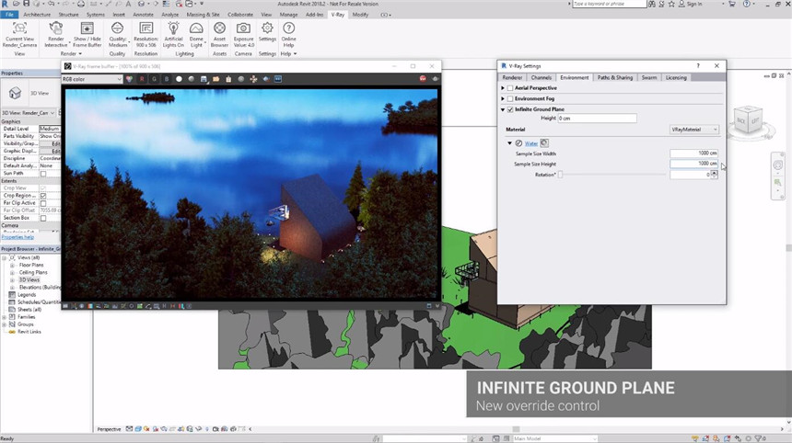Screen dimensions: 792x443
Task: Uncheck the Infinite Ground Plane checkbox
Action: pos(510,109)
